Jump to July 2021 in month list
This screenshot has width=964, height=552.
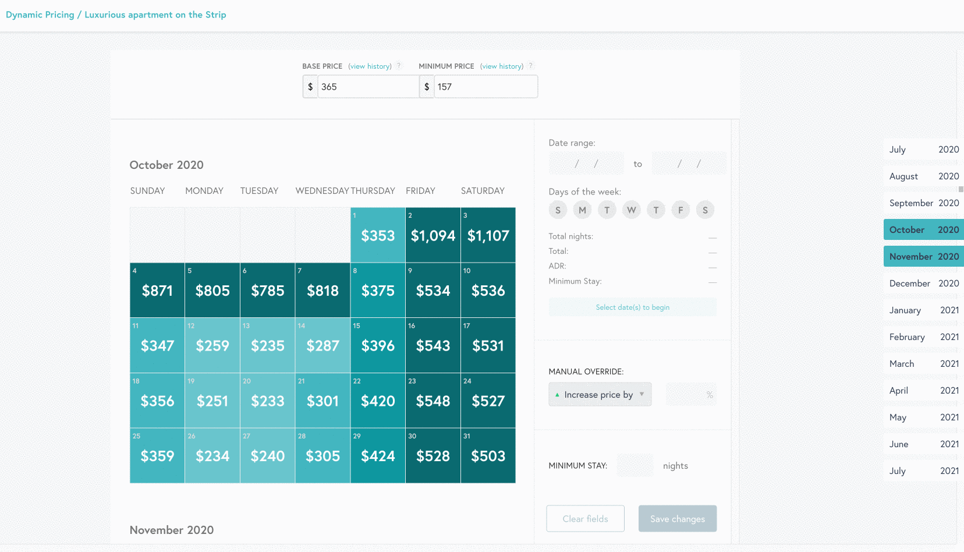[x=924, y=470]
